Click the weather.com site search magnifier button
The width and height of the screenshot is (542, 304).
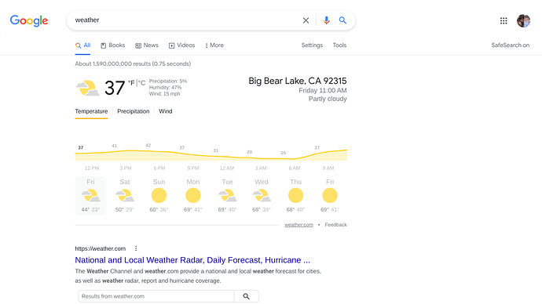pos(246,296)
